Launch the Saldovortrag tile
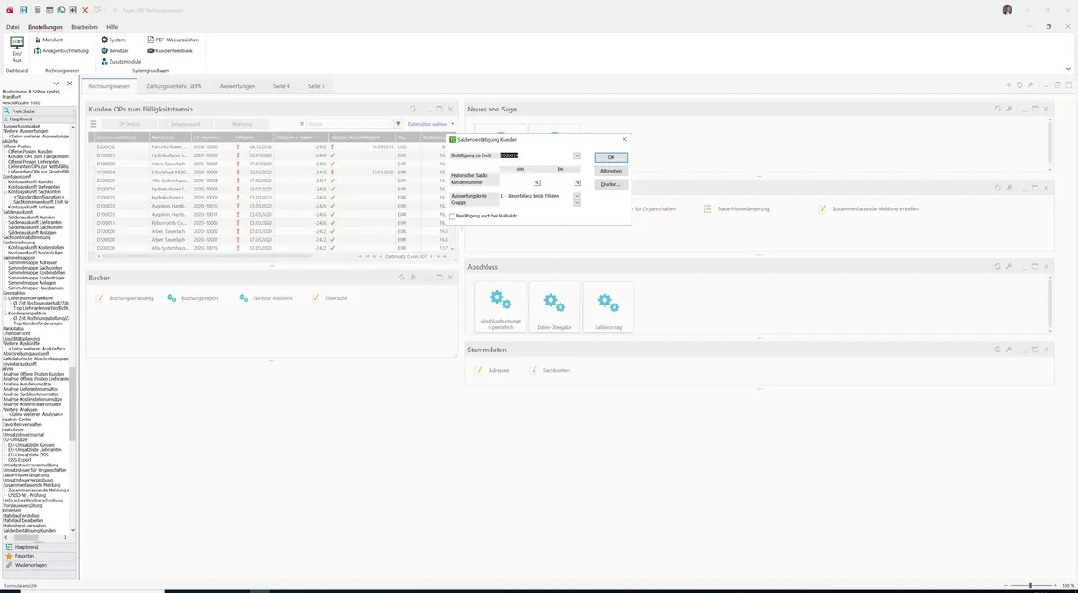The width and height of the screenshot is (1078, 593). (x=608, y=306)
